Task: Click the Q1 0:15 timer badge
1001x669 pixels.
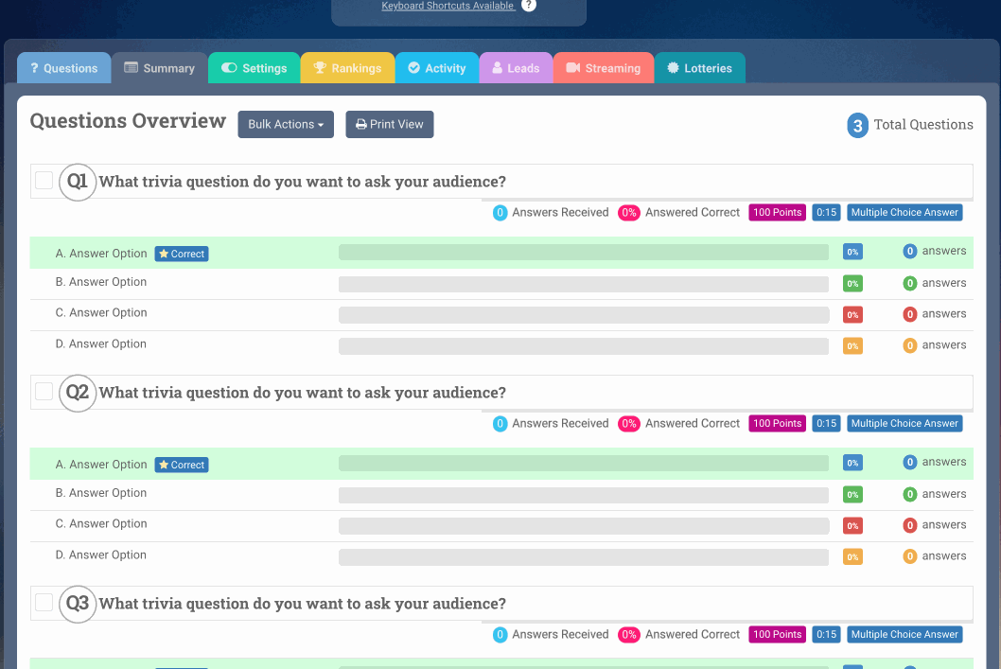Action: (x=826, y=213)
